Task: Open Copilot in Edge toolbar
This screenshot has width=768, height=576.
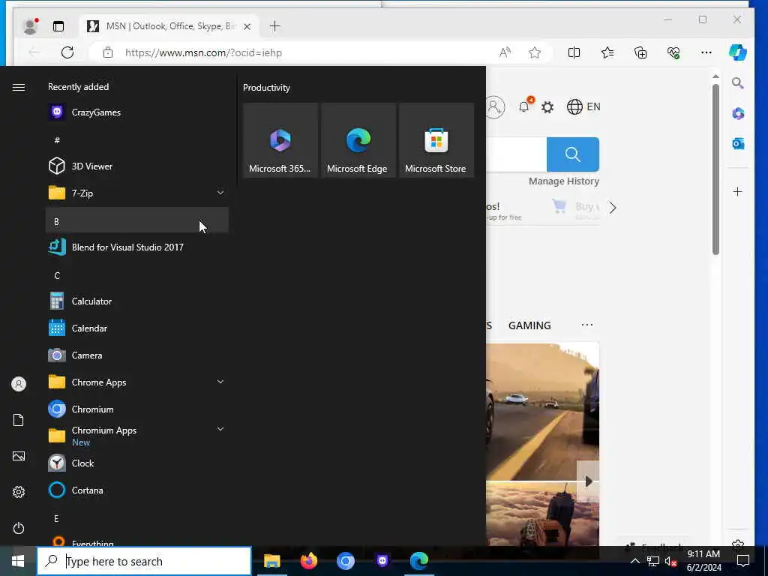Action: [x=738, y=52]
